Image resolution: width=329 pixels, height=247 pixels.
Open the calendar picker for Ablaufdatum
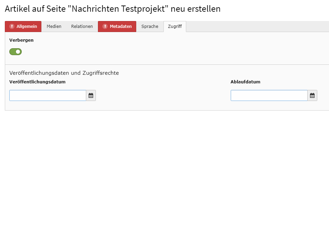(x=312, y=95)
